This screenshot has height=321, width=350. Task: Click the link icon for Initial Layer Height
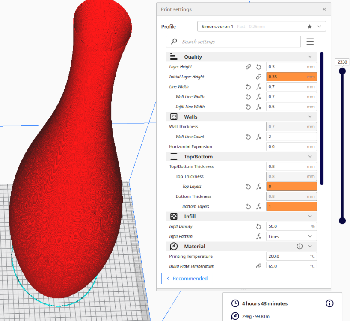click(x=258, y=77)
